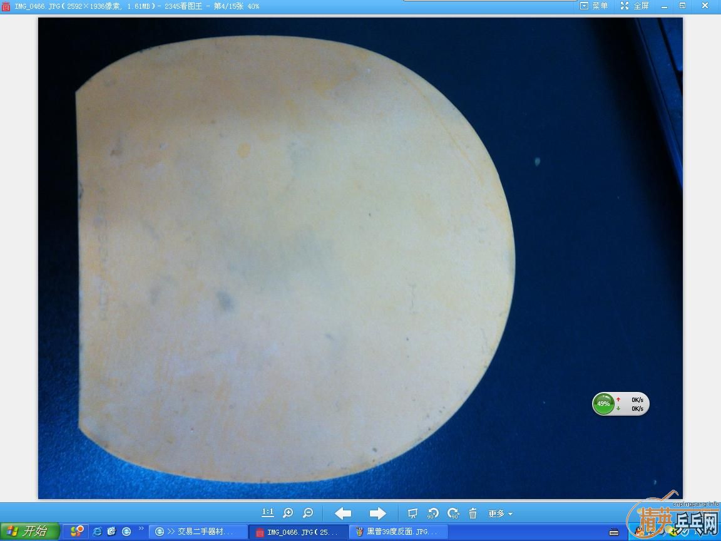The width and height of the screenshot is (721, 541).
Task: Expand the 更多 (More) dropdown
Action: pyautogui.click(x=500, y=513)
